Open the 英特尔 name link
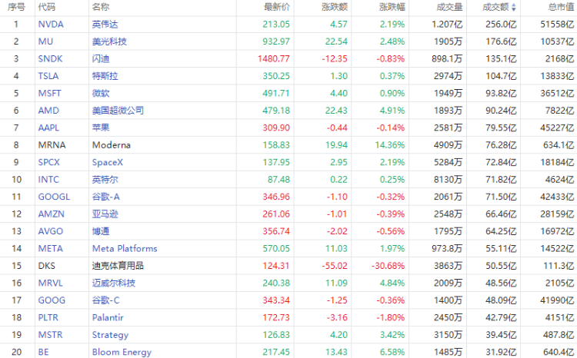Image resolution: width=577 pixels, height=358 pixels. click(105, 180)
